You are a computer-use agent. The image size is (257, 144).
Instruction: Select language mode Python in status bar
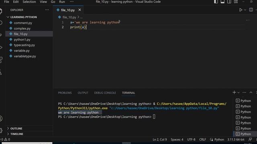(219, 140)
